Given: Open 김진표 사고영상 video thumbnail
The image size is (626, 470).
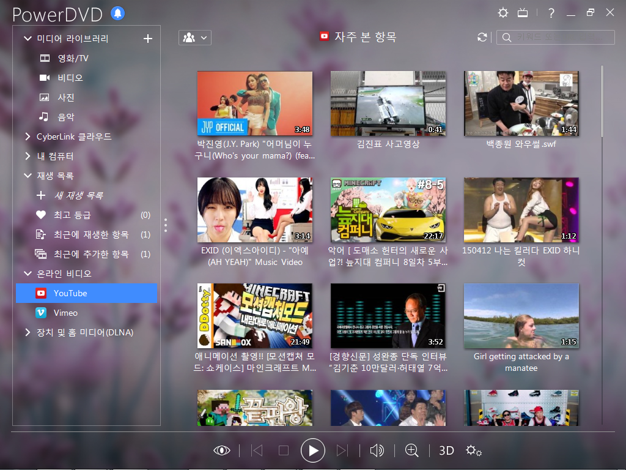Looking at the screenshot, I should [x=388, y=103].
